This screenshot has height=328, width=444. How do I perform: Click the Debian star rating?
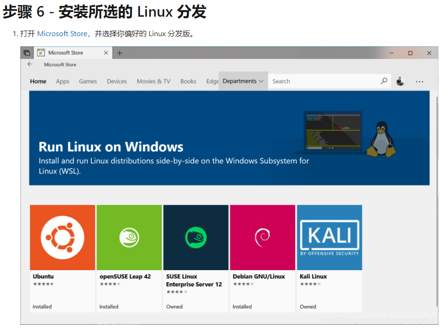coord(243,284)
